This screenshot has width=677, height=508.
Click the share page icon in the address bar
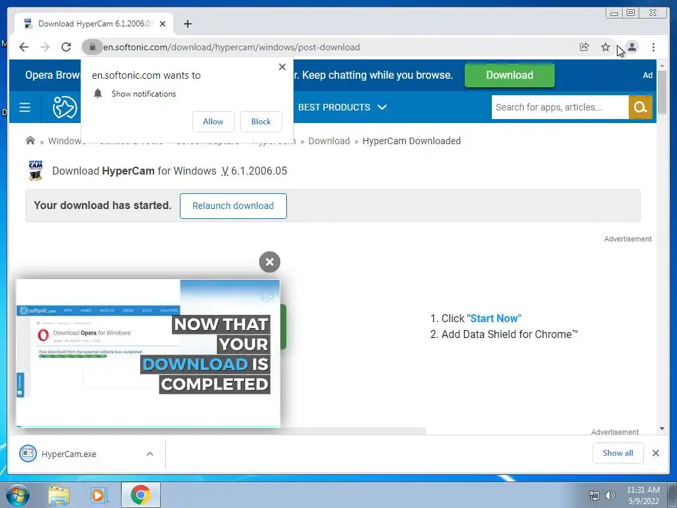pos(584,47)
